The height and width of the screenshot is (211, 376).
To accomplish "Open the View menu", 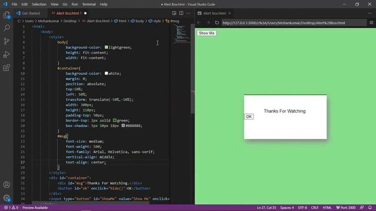I will [55, 4].
